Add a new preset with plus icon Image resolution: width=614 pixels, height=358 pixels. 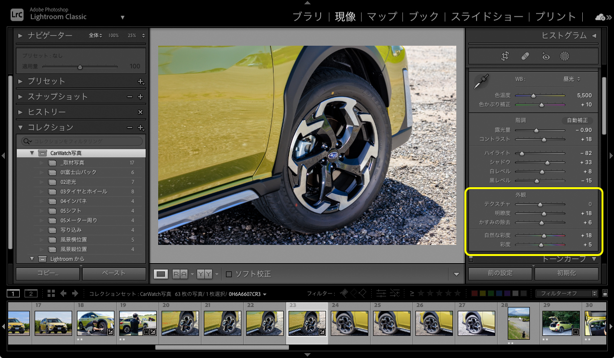(x=141, y=82)
